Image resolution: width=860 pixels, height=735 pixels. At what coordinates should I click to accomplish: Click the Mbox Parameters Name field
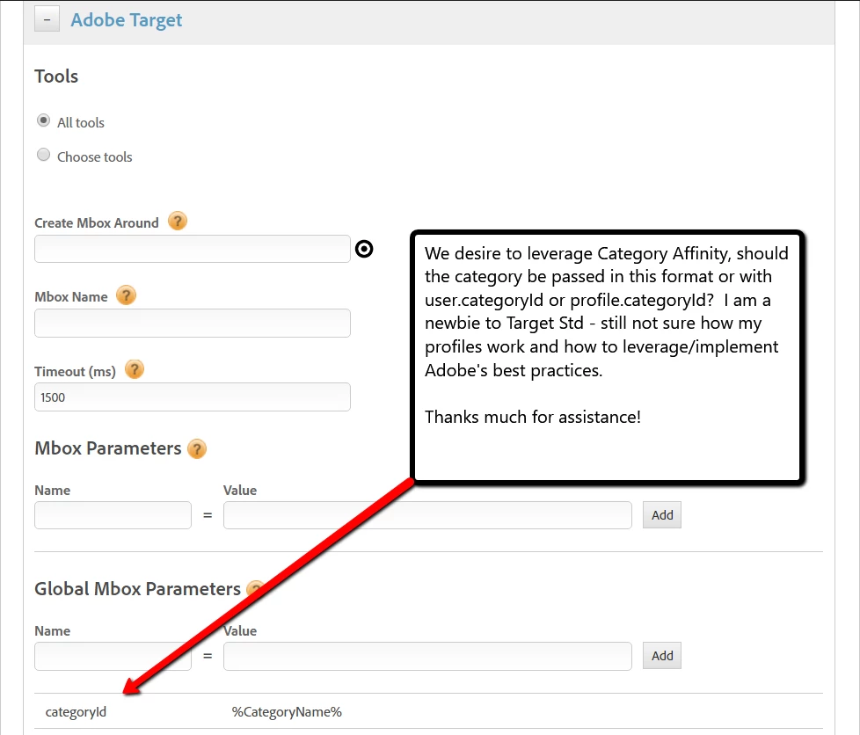coord(113,515)
